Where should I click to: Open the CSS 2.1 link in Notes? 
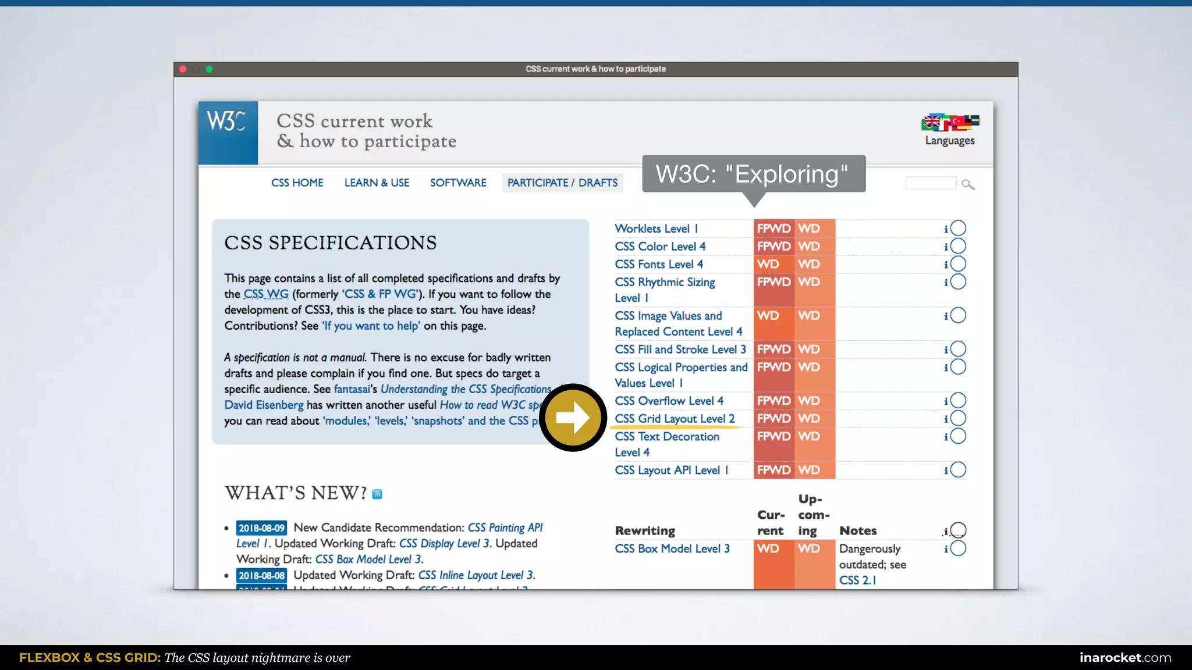857,580
